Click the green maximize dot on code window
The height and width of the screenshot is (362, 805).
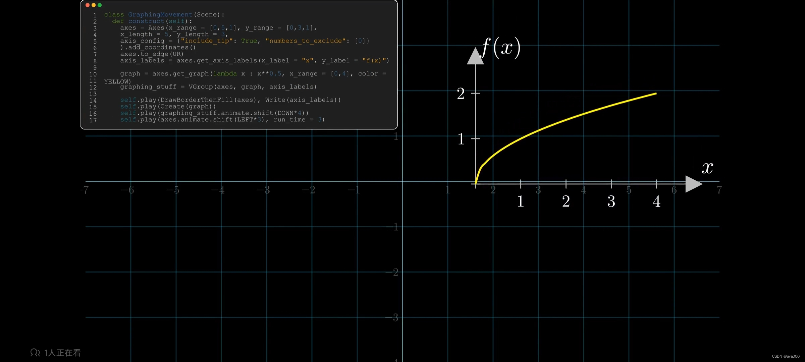tap(100, 5)
